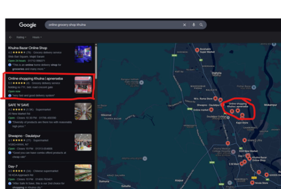Click the Daulatpur College map marker
The width and height of the screenshot is (281, 189).
(228, 117)
